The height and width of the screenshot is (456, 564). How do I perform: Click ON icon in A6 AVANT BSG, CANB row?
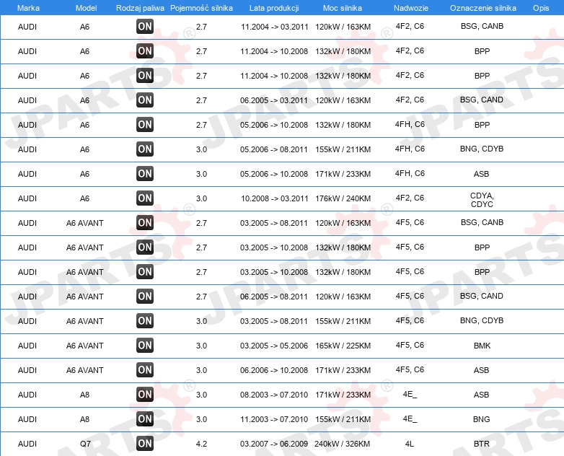[x=145, y=222]
